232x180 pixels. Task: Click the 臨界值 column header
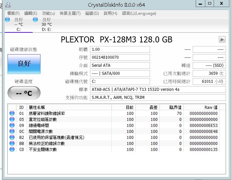[x=172, y=107]
